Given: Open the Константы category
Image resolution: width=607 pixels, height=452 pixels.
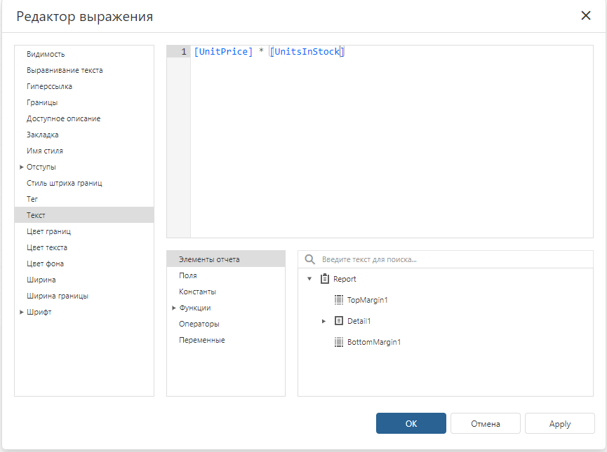Looking at the screenshot, I should point(226,292).
